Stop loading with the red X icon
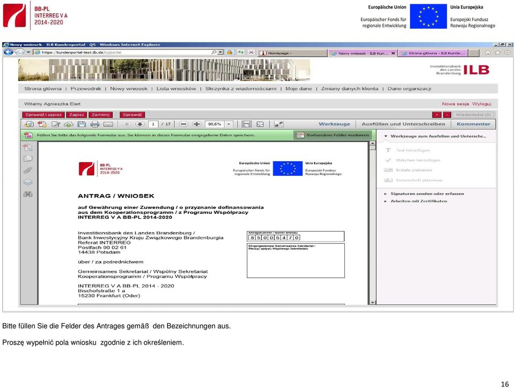 (x=251, y=52)
